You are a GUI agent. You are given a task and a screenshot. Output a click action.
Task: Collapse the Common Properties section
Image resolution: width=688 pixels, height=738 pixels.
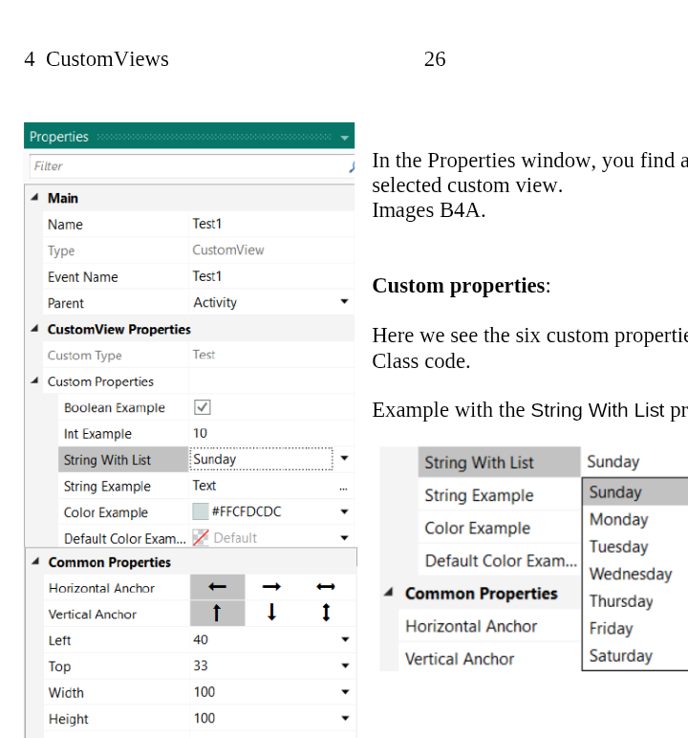[35, 562]
